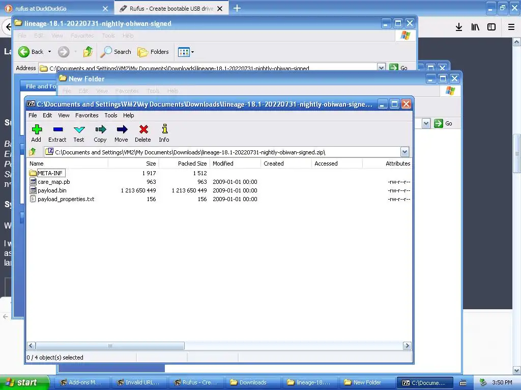The image size is (521, 390).
Task: Open the browser hamburger menu
Action: coord(511,27)
